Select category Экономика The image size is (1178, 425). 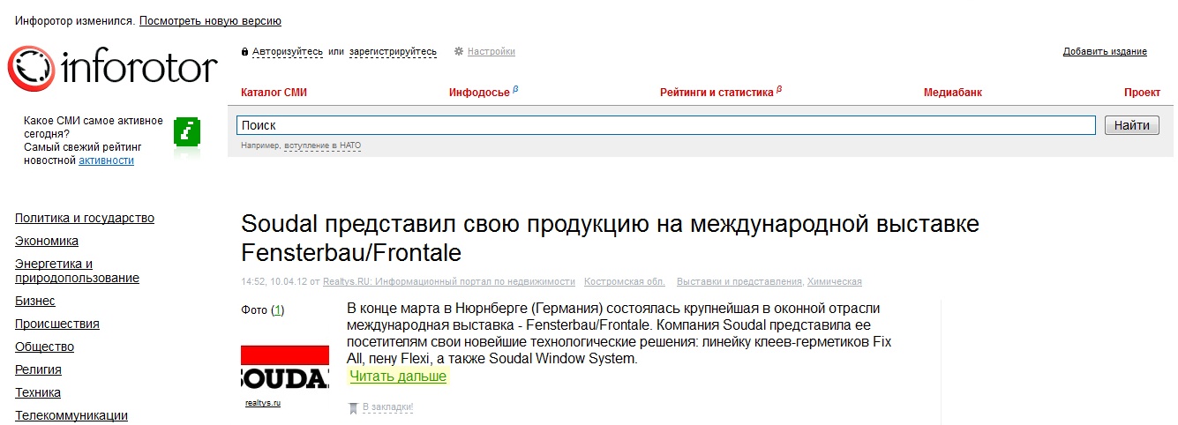point(47,241)
